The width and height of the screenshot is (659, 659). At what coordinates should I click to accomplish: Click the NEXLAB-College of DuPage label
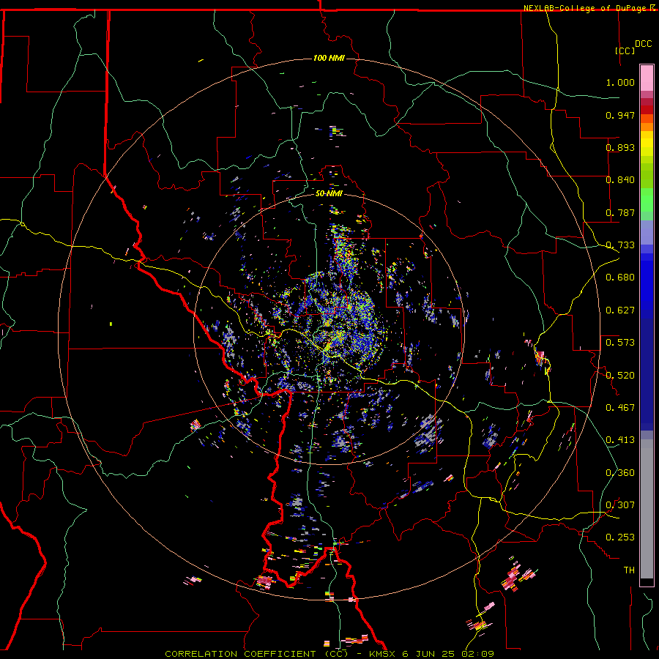point(586,8)
